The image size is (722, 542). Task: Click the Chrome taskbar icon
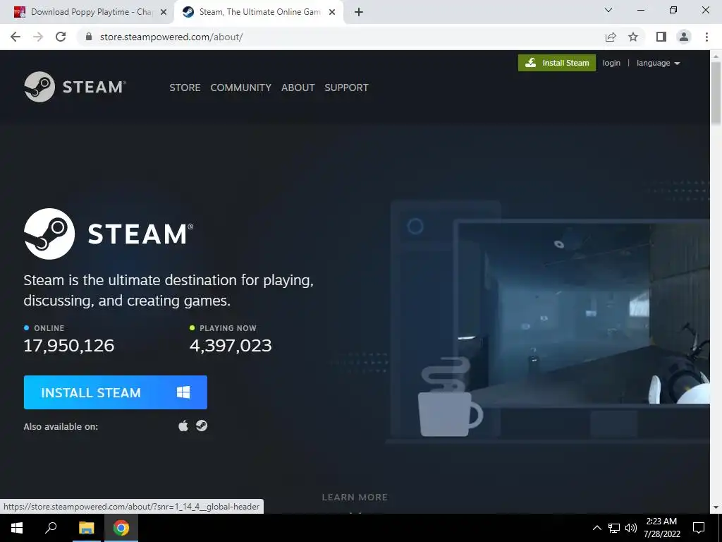[121, 528]
